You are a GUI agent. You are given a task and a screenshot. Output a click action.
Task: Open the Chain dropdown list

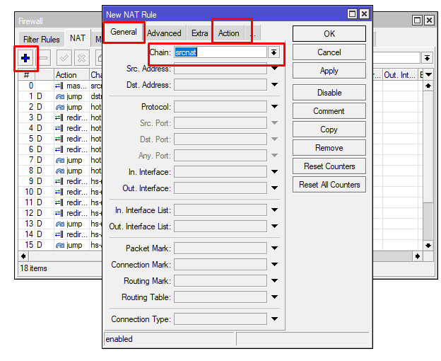(274, 52)
